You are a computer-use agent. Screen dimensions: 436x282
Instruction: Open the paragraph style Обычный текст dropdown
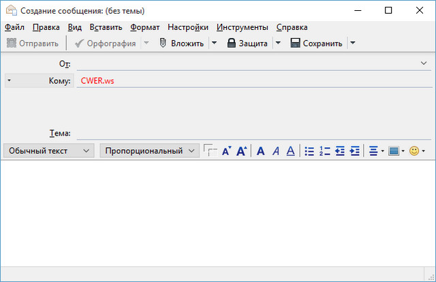49,151
